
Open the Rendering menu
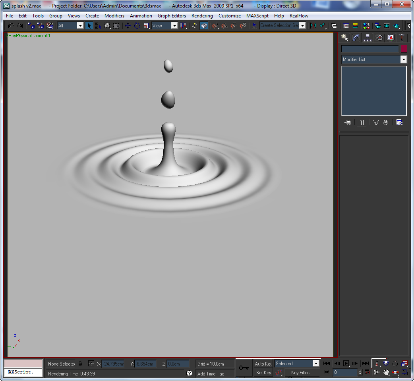(202, 16)
